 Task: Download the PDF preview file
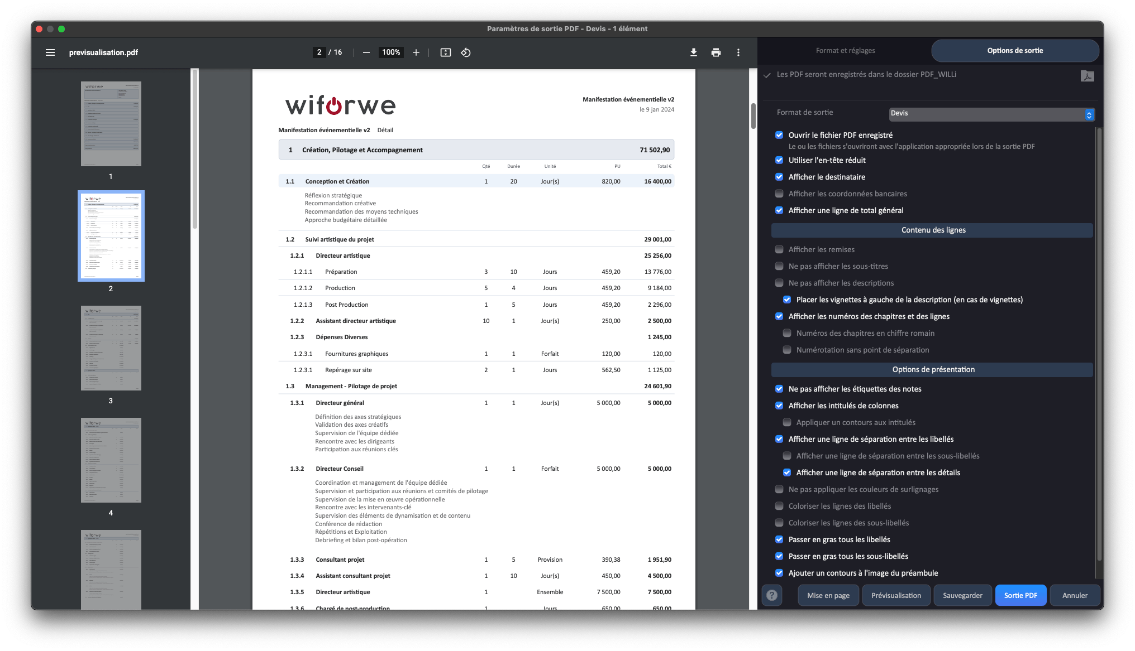[x=693, y=52]
